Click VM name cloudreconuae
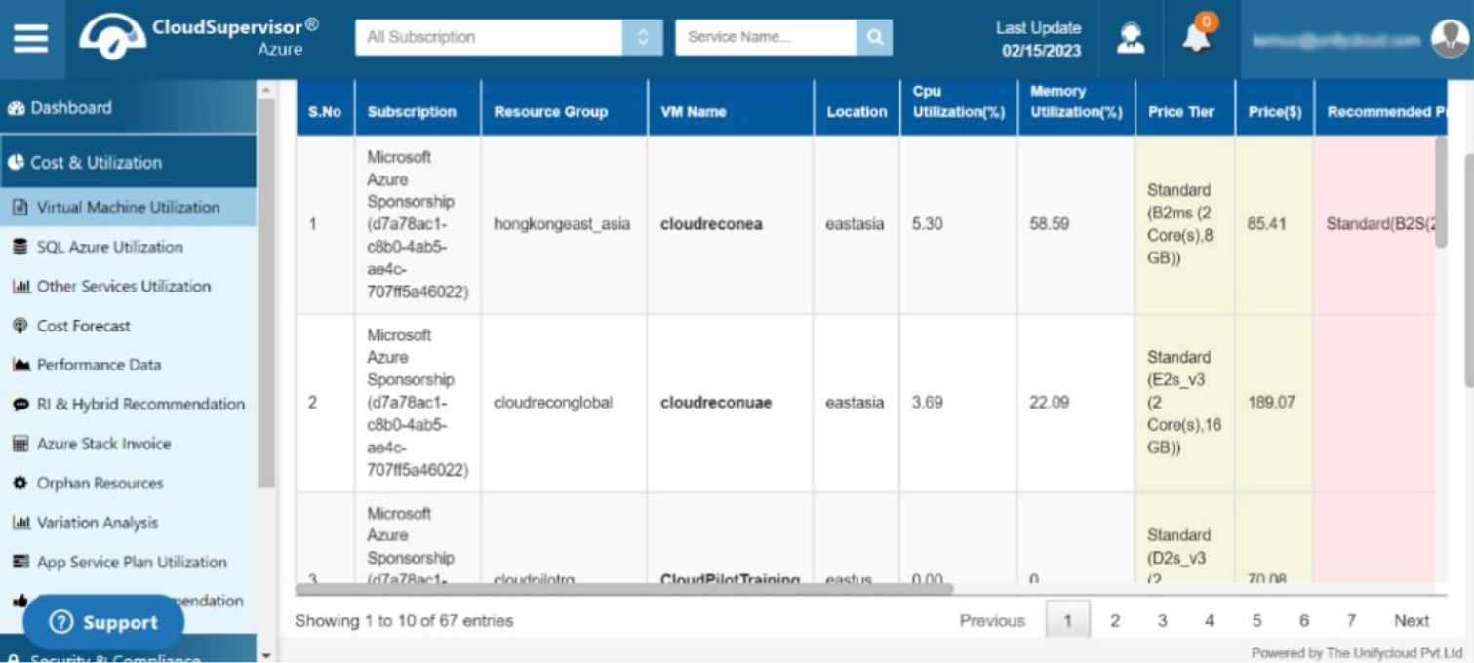The height and width of the screenshot is (663, 1474). point(716,403)
